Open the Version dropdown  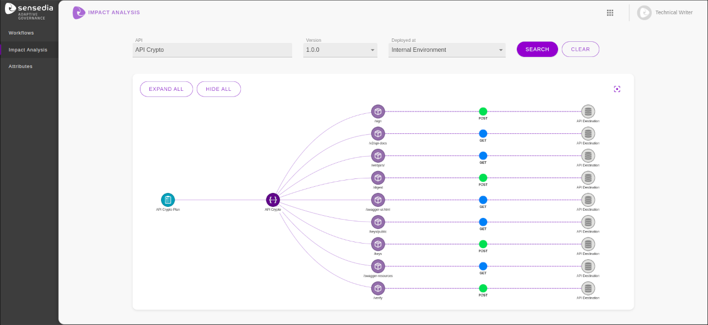click(x=340, y=50)
